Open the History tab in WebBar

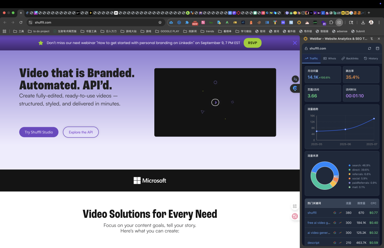tap(371, 59)
